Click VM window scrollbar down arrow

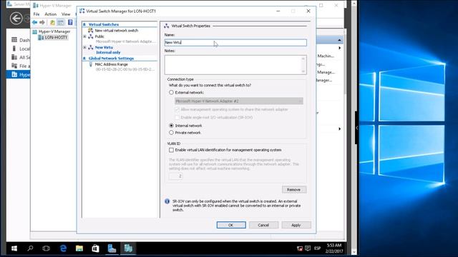point(354,252)
